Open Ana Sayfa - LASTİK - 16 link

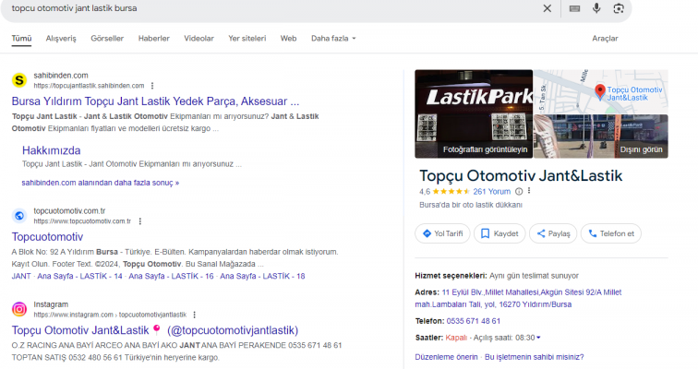[x=172, y=276]
